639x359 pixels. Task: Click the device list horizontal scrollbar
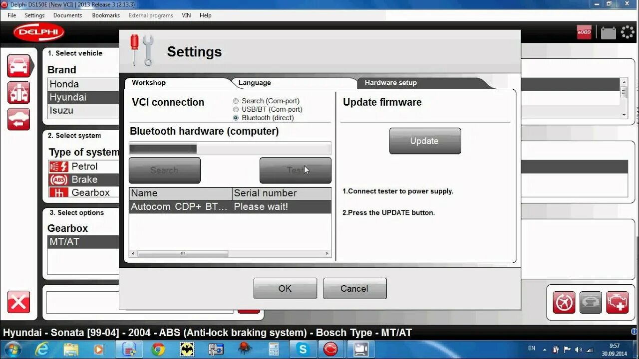coord(183,254)
